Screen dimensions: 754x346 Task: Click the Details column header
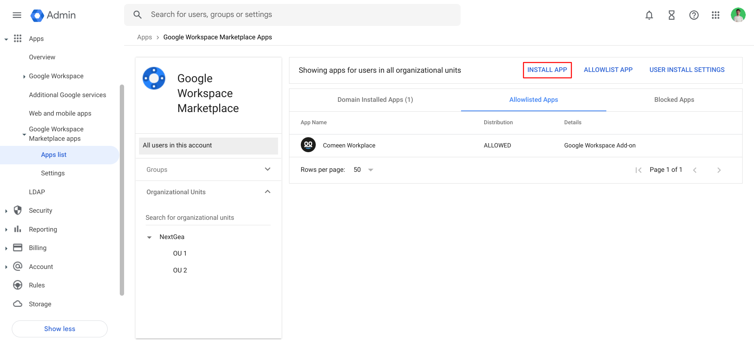click(573, 122)
